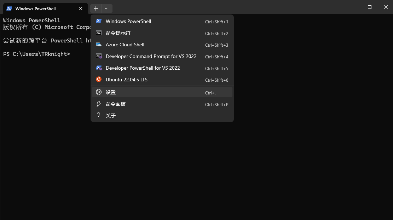Click the Ubuntu logo icon
The width and height of the screenshot is (393, 220).
(99, 80)
